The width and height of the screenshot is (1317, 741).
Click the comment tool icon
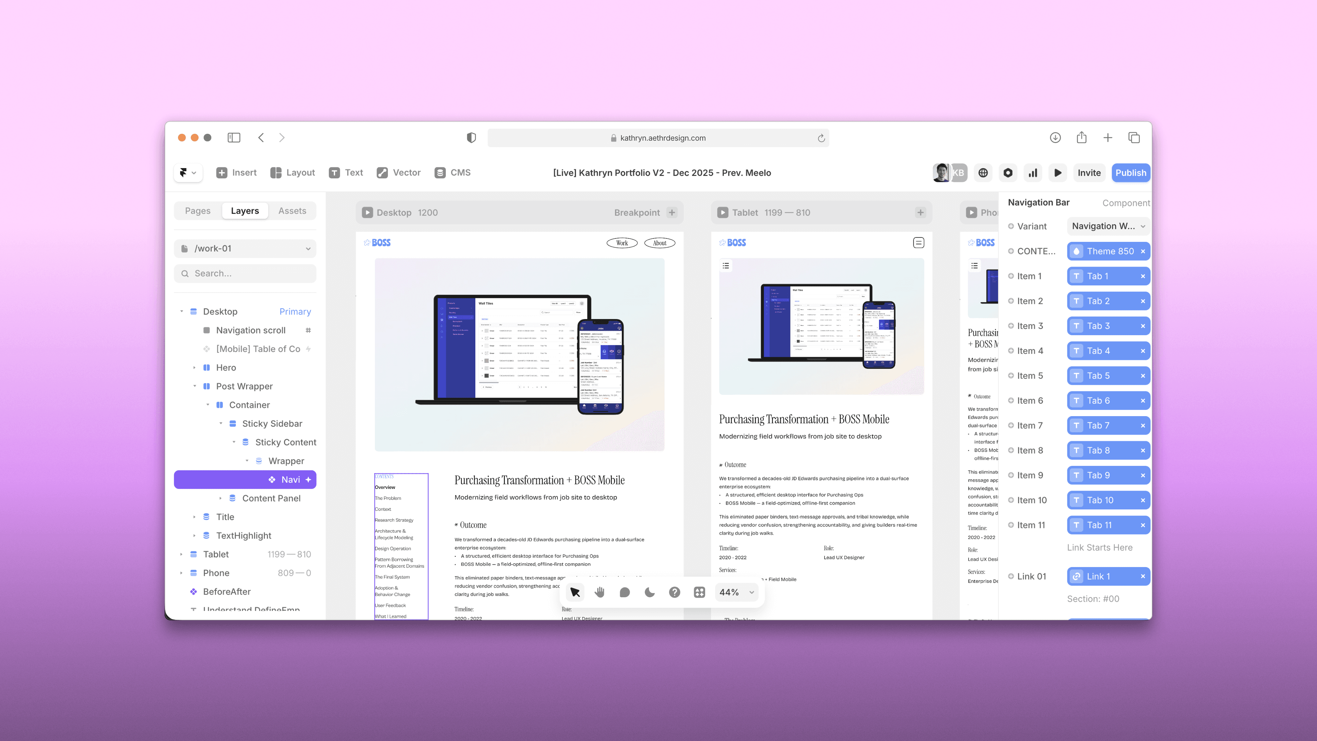[624, 592]
